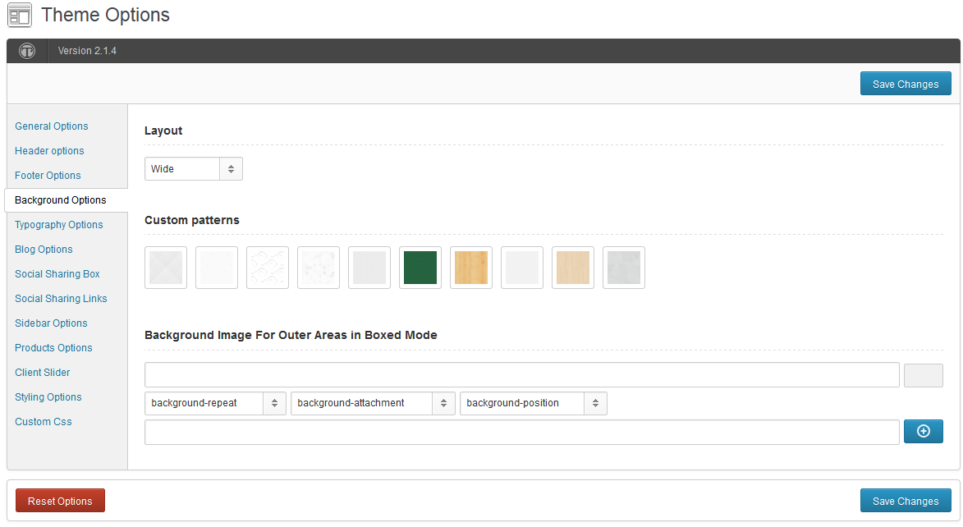Open the General Options tab
Viewport: 963px width, 527px height.
pos(52,126)
